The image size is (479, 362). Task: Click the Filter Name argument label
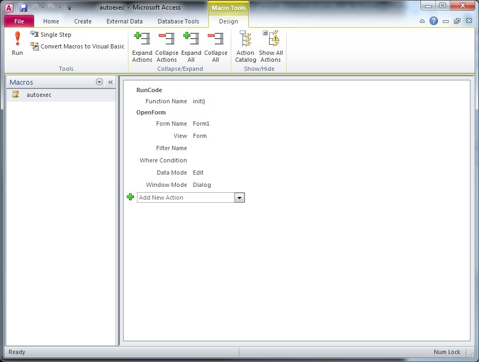point(172,148)
